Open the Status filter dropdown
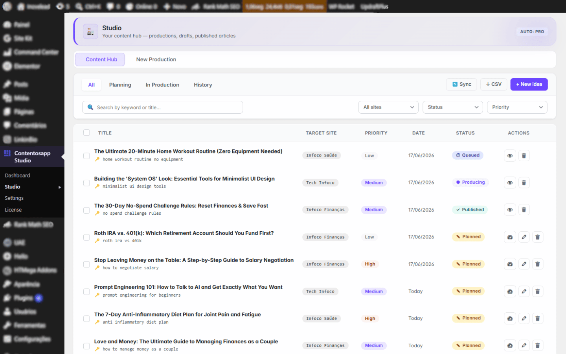Image resolution: width=566 pixels, height=354 pixels. 453,107
